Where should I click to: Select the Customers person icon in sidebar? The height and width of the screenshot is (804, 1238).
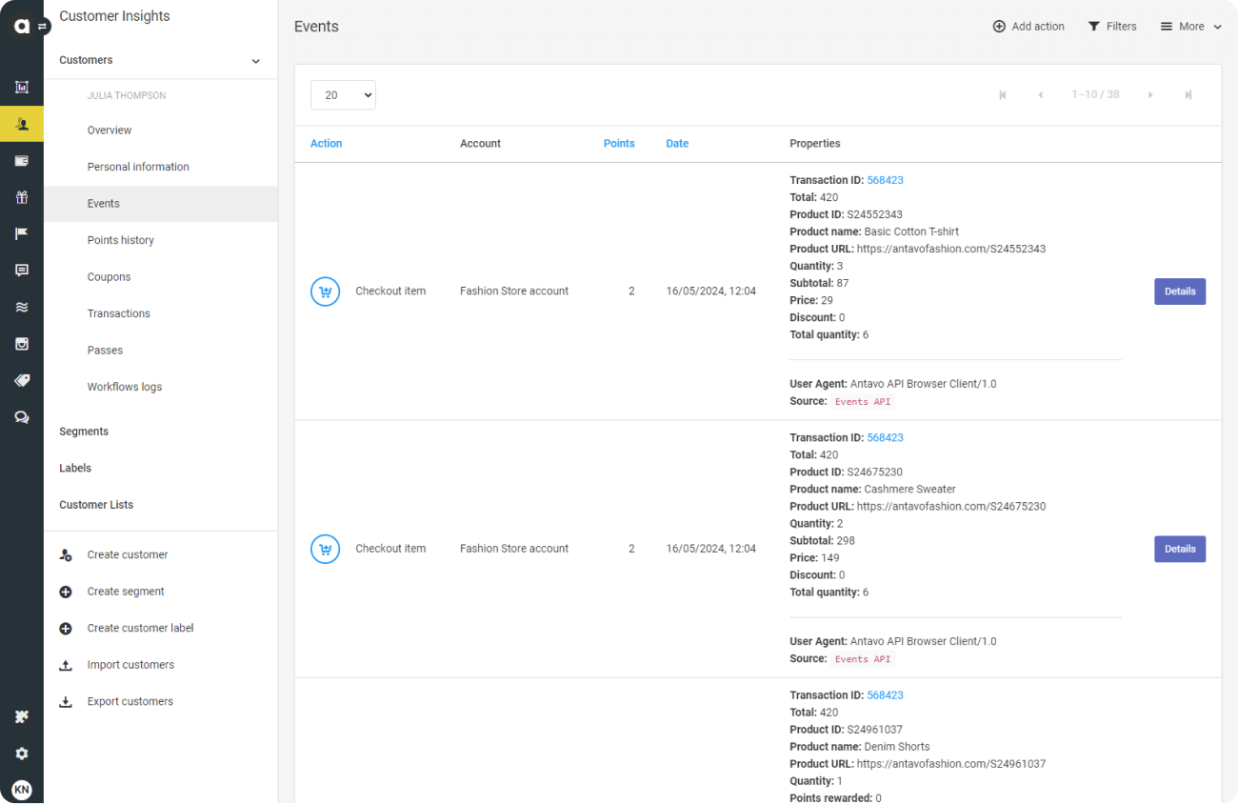coord(22,124)
